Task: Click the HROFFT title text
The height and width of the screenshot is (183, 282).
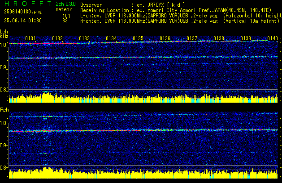Action: pos(28,4)
